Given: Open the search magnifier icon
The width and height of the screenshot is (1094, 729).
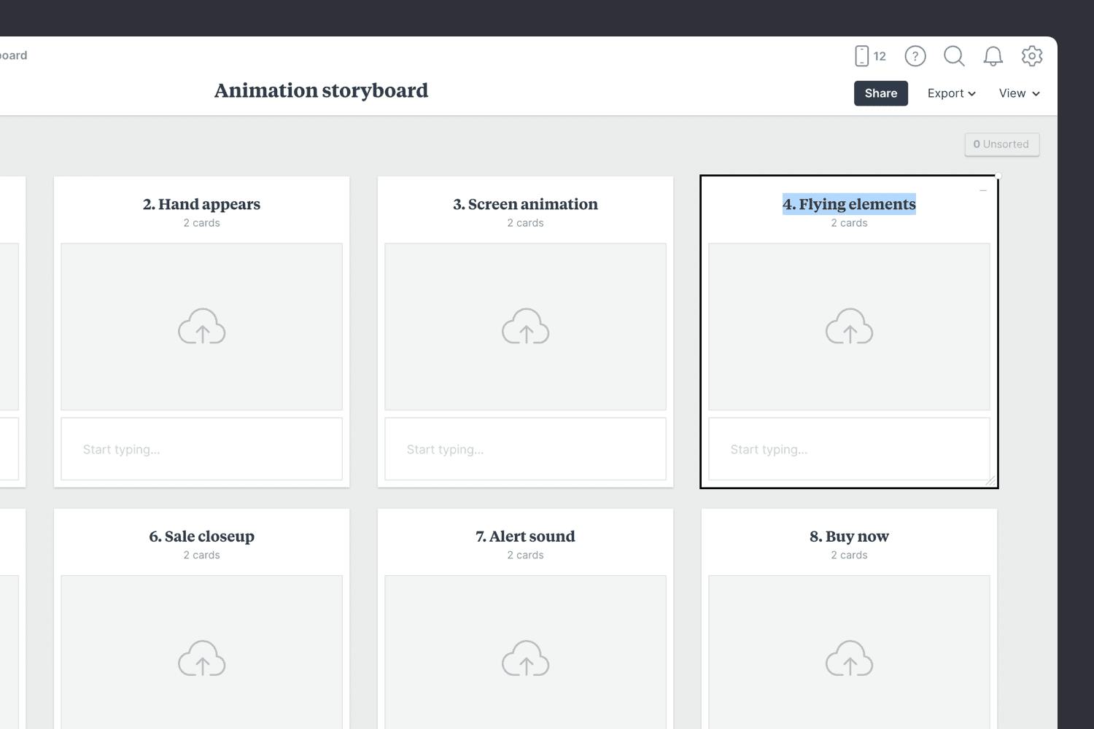Looking at the screenshot, I should tap(954, 56).
